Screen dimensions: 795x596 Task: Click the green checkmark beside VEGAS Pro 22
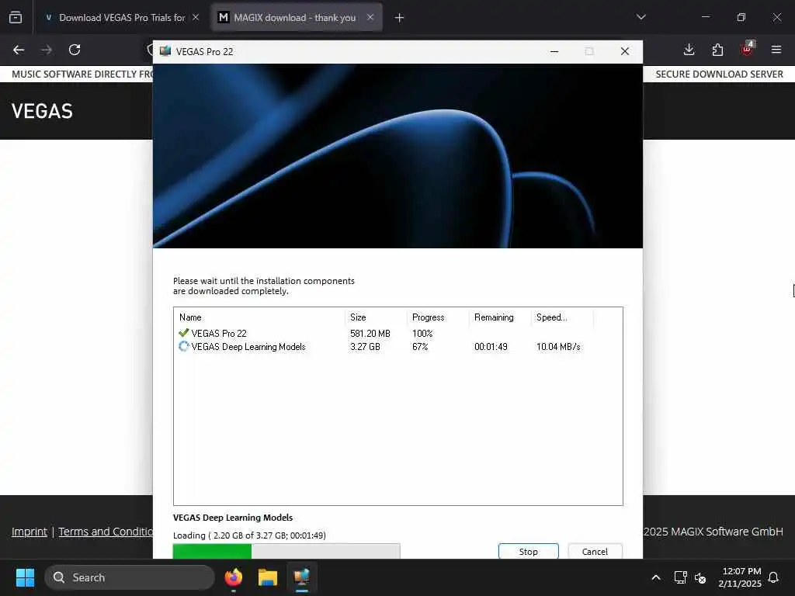click(x=183, y=333)
